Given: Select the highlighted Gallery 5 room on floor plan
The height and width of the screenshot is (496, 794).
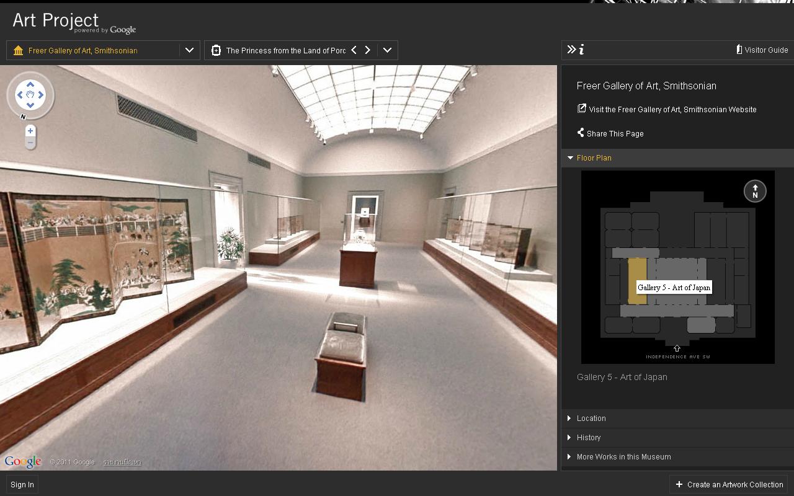Looking at the screenshot, I should (637, 281).
